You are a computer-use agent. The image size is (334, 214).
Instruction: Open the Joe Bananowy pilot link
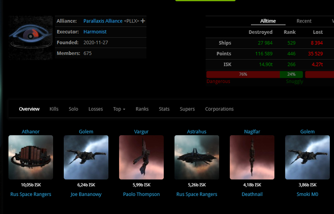click(x=86, y=194)
